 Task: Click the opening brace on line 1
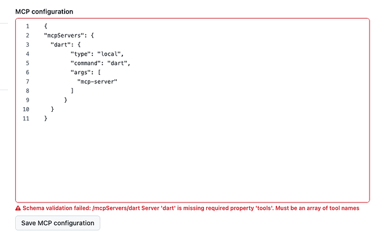coord(46,26)
